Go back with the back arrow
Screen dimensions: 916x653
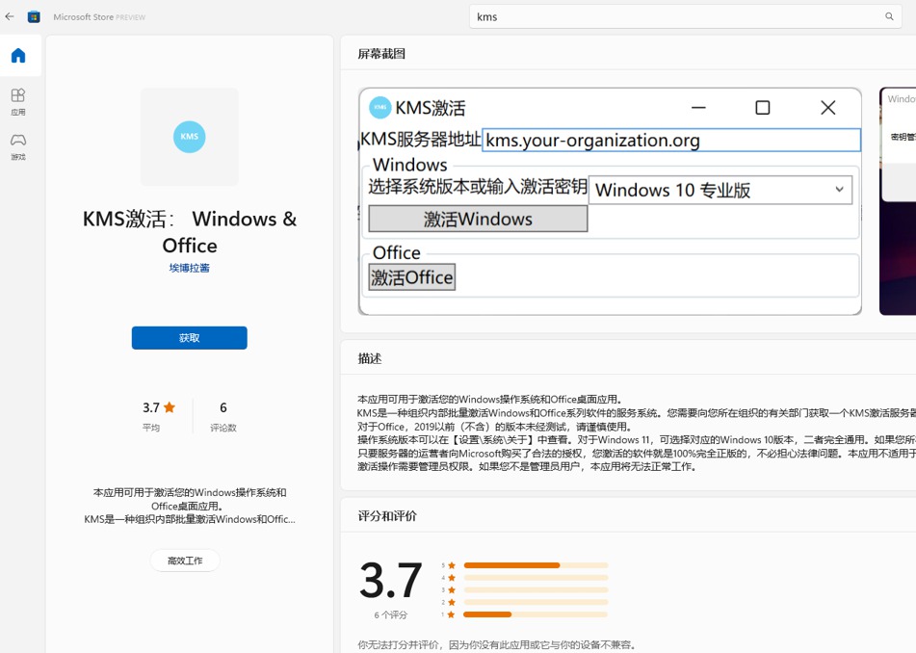pos(10,16)
